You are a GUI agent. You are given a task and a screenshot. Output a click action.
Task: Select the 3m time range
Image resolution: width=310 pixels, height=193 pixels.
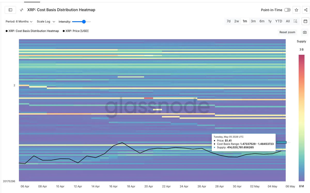[253, 21]
